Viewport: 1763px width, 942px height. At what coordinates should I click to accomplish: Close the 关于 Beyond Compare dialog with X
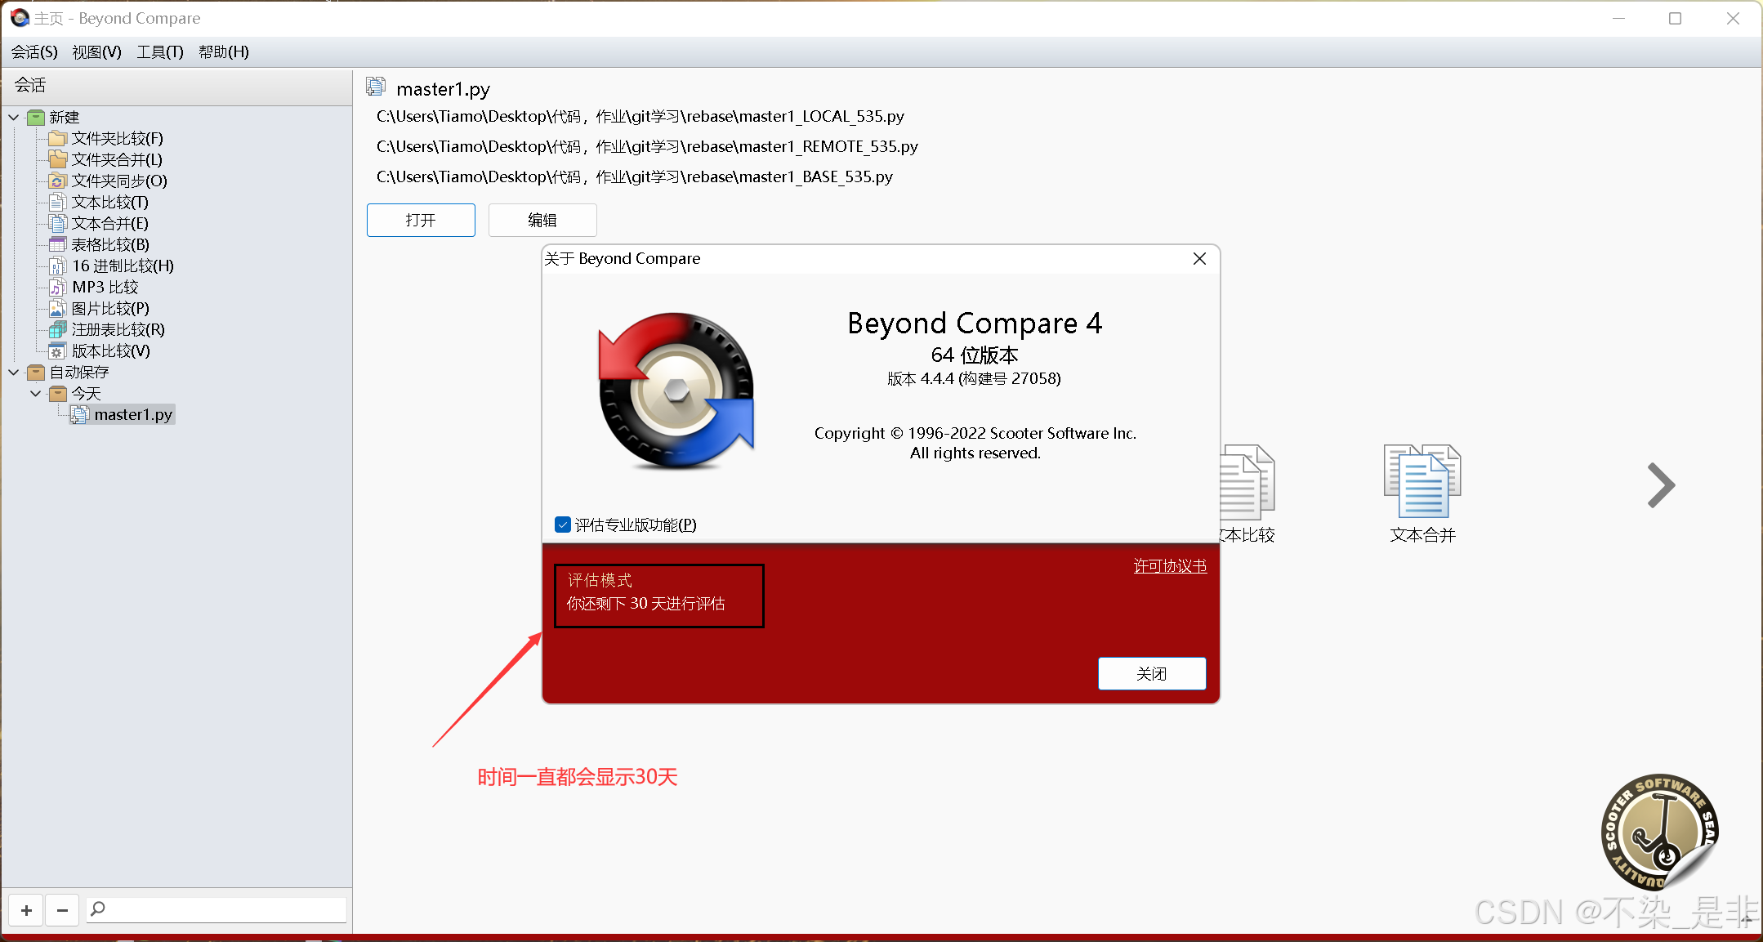(x=1199, y=258)
